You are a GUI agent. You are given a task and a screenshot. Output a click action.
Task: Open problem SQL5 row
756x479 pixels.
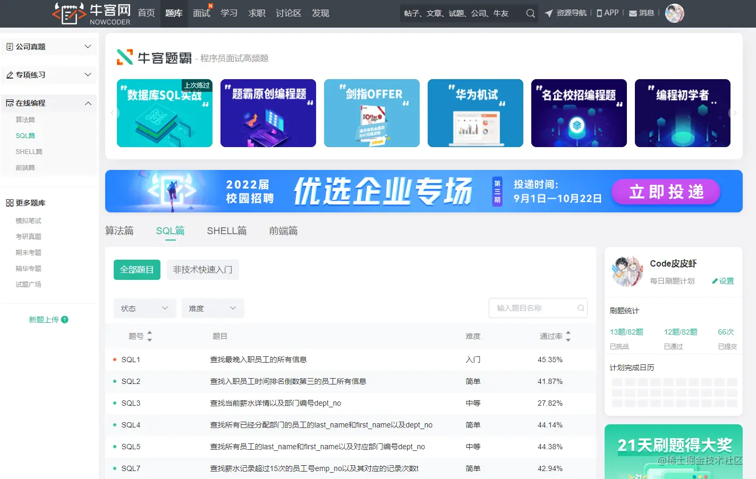351,447
